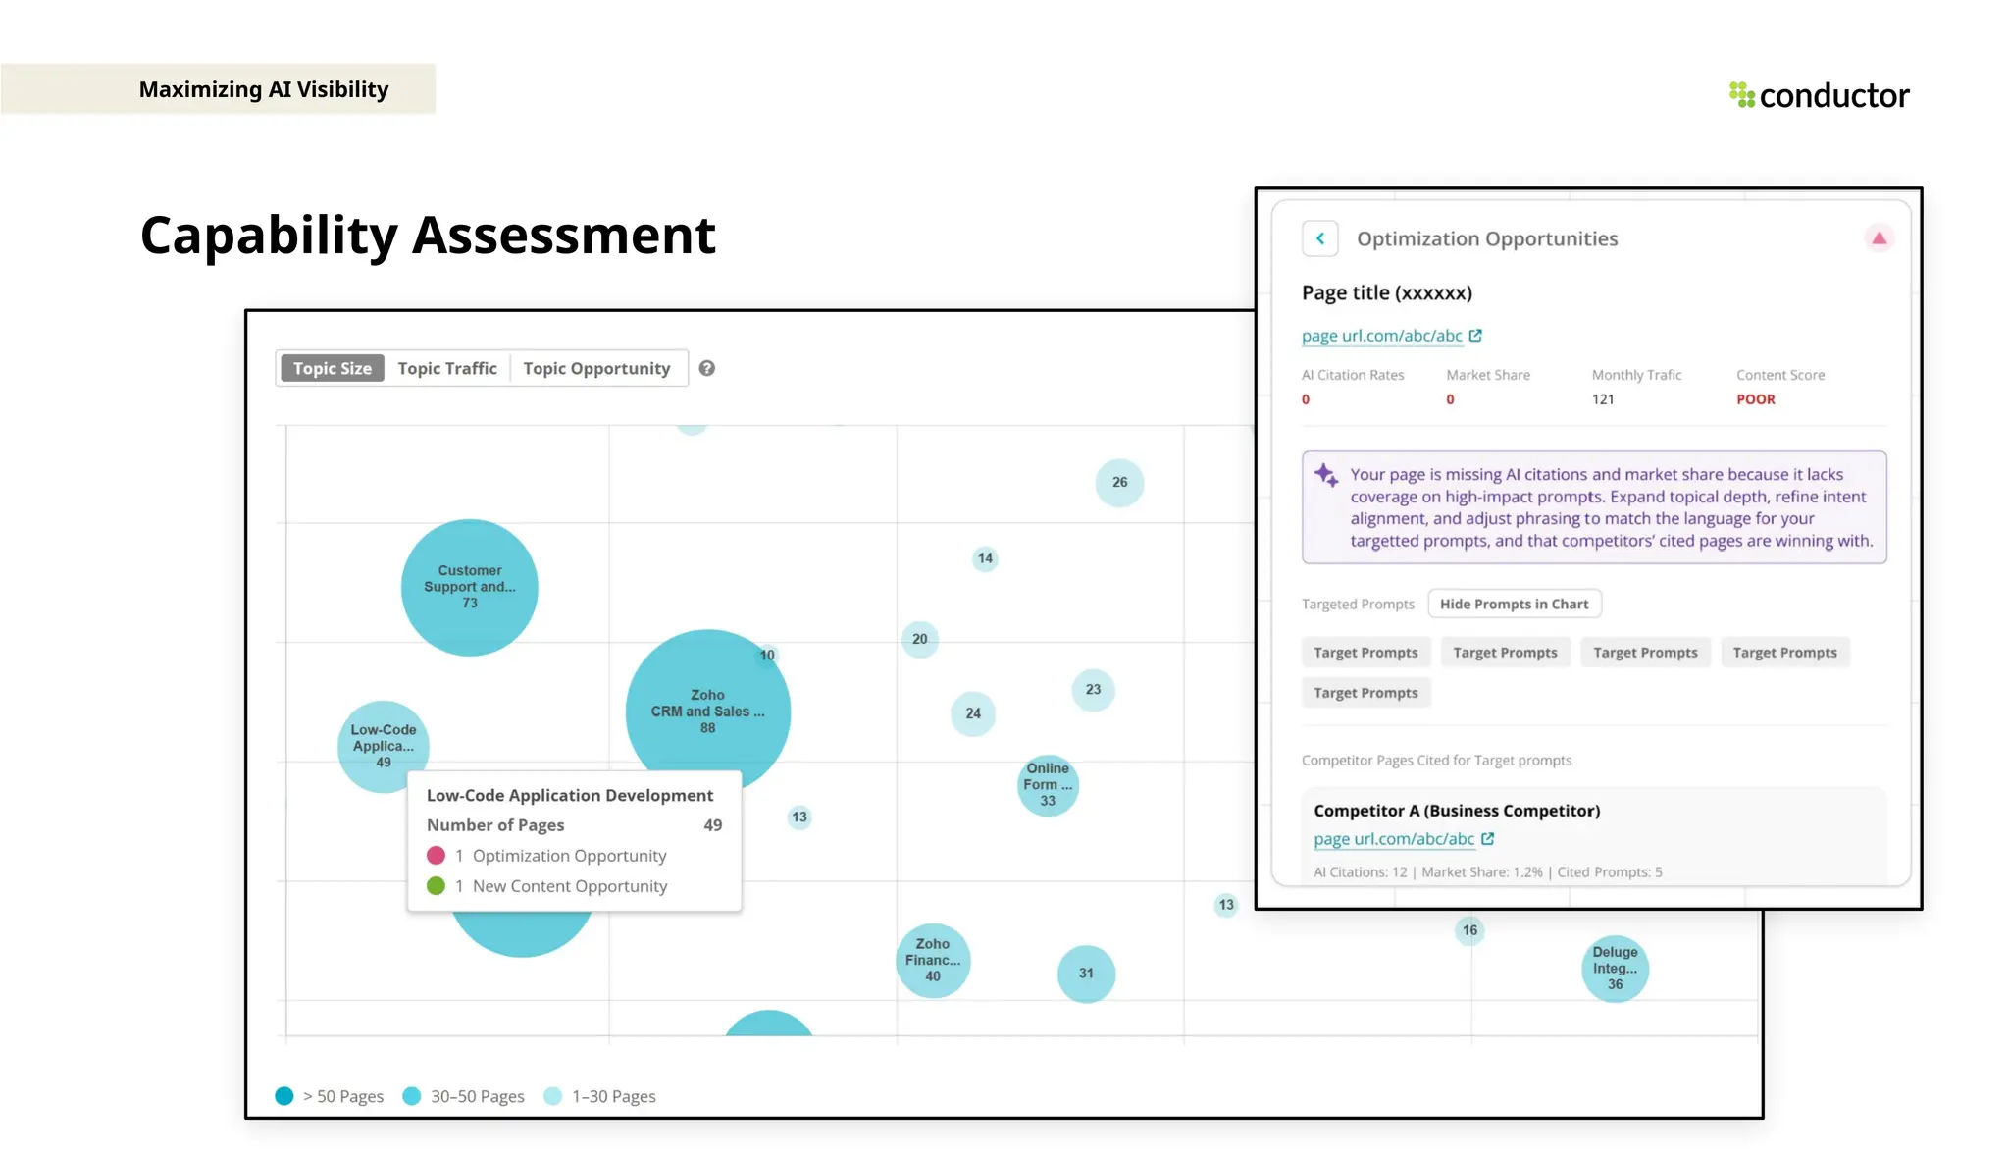Click the small bubble labeled 16
The height and width of the screenshot is (1160, 2009).
[1469, 930]
